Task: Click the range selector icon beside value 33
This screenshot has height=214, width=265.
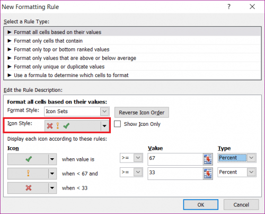Action: (x=208, y=174)
